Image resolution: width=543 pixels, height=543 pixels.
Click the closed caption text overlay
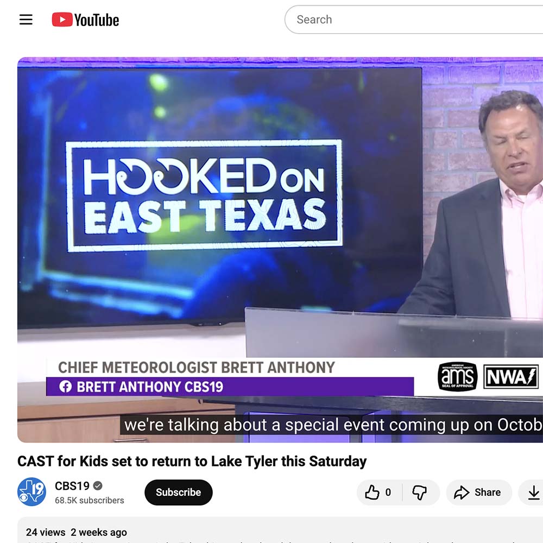pyautogui.click(x=331, y=425)
